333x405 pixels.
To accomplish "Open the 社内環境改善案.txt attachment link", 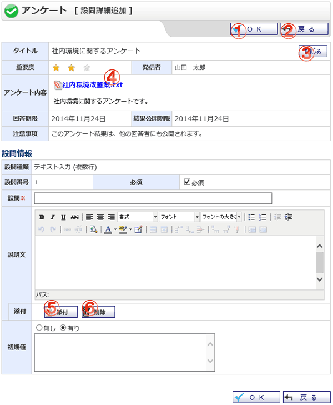I will pyautogui.click(x=92, y=84).
